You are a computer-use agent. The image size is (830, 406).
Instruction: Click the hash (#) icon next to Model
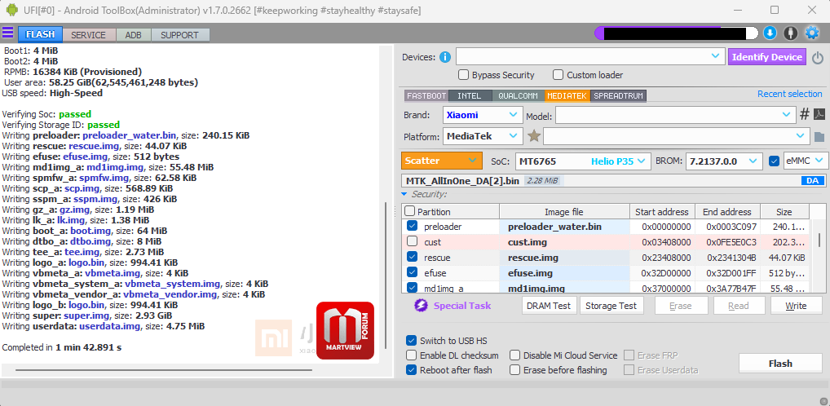click(804, 114)
